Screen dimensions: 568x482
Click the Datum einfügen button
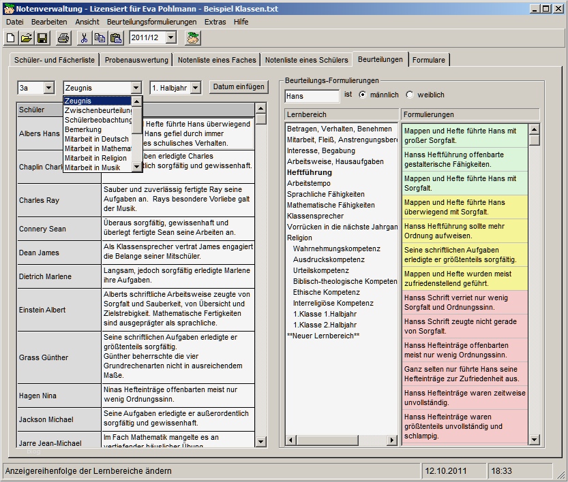coord(239,87)
